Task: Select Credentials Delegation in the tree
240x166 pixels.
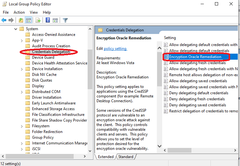Action: [51, 52]
